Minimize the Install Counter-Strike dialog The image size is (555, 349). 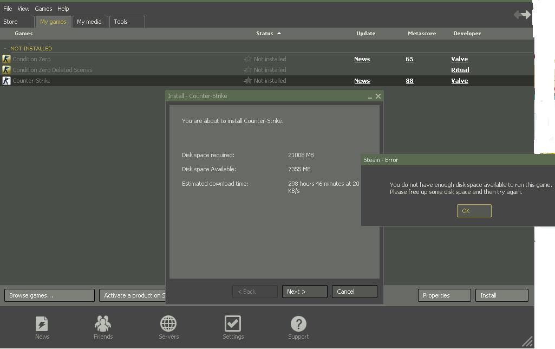tap(370, 96)
